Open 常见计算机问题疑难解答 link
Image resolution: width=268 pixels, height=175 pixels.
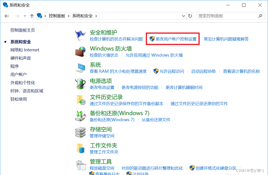[x=226, y=39]
